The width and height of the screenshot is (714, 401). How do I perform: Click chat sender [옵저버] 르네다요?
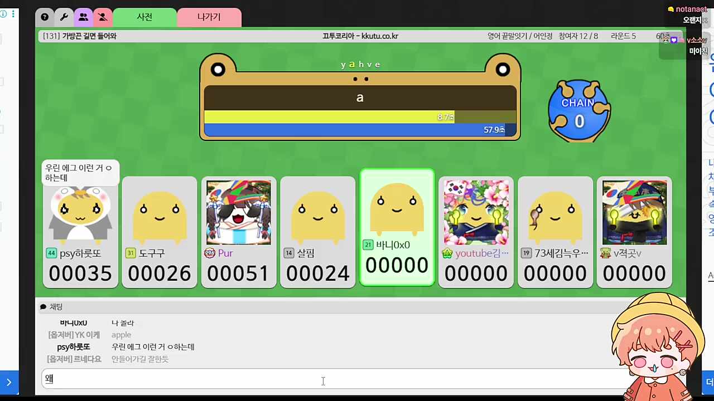(x=74, y=359)
